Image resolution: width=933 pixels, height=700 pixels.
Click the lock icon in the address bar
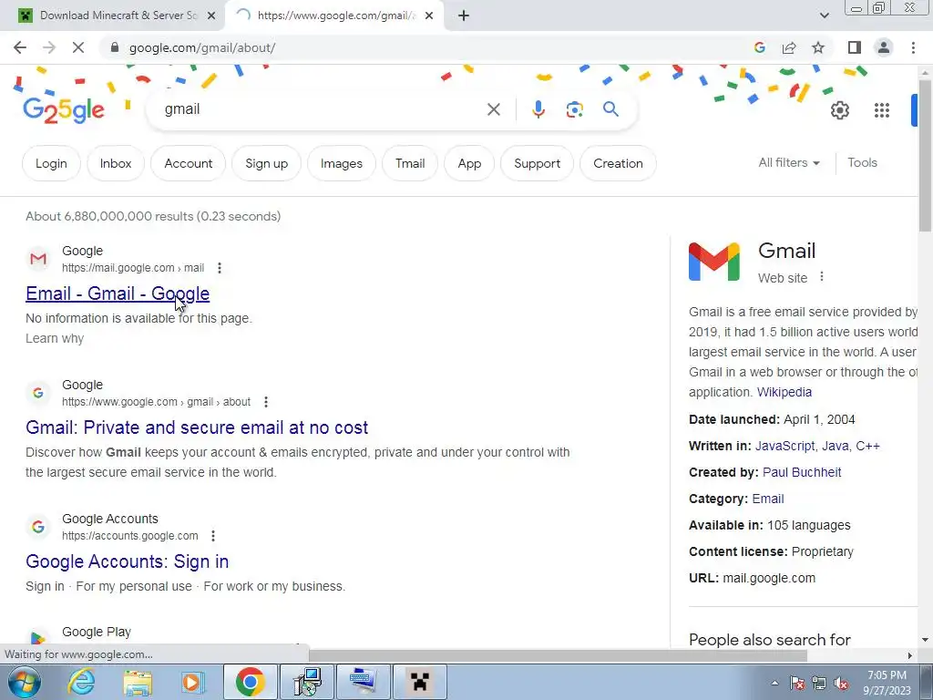(x=115, y=47)
